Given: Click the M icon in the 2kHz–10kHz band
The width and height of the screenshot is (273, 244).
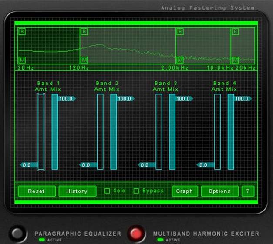Looking at the screenshot, I should point(179,60).
